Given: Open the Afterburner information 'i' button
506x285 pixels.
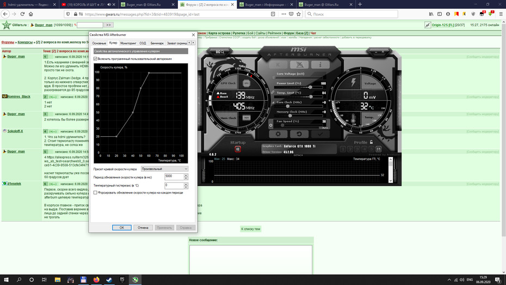Looking at the screenshot, I should coord(320,65).
